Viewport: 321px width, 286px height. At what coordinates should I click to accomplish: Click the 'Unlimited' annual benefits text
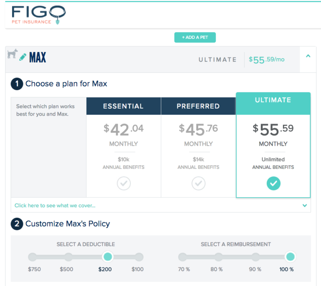(x=273, y=160)
